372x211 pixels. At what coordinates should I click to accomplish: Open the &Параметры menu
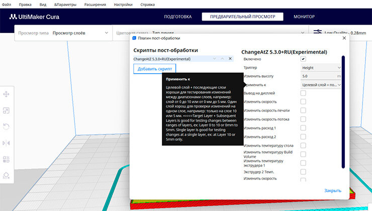click(x=65, y=5)
